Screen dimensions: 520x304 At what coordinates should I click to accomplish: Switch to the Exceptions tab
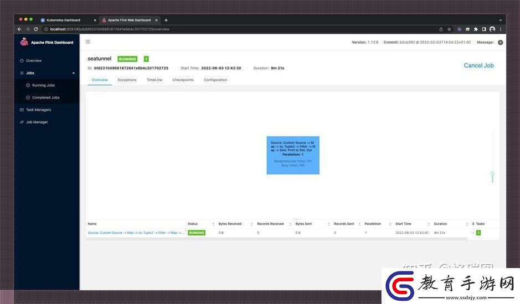127,80
